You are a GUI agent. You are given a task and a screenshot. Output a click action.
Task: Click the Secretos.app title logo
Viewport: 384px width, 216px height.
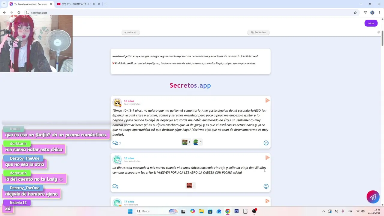(190, 85)
